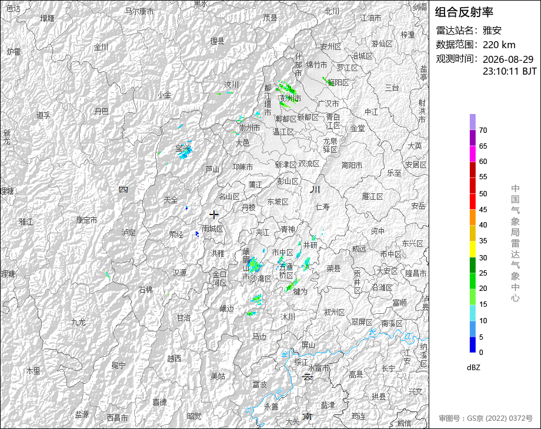This screenshot has height=429, width=541.
Task: Click the dBZ unit label under legend
Action: pyautogui.click(x=473, y=367)
